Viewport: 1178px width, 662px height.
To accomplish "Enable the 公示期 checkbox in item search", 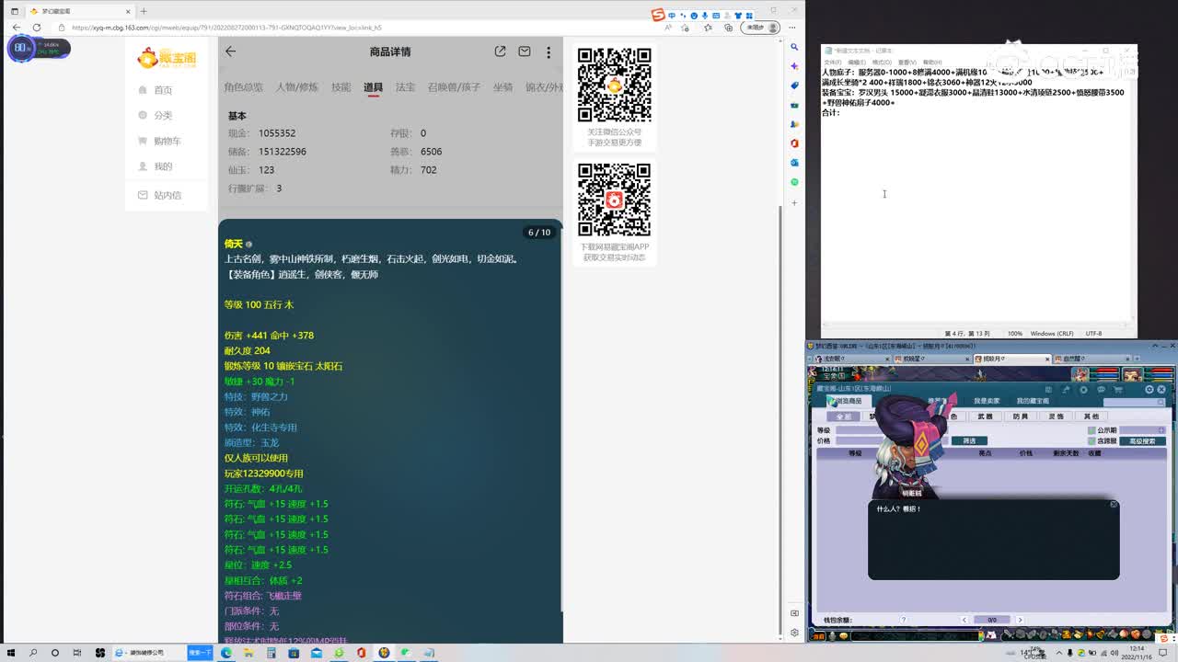I will [1091, 429].
